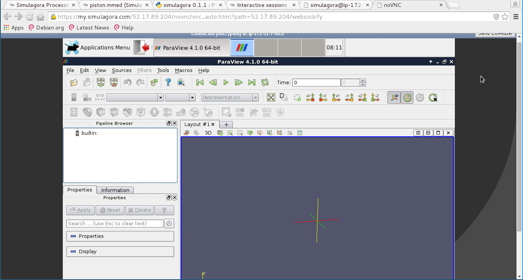The height and width of the screenshot is (280, 523).
Task: Click the Reset camera icon
Action: pyautogui.click(x=271, y=98)
